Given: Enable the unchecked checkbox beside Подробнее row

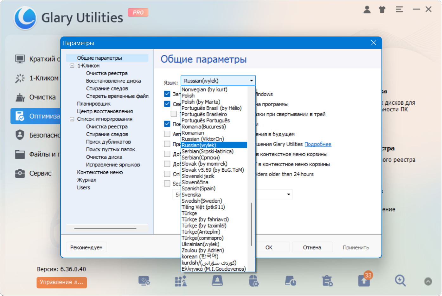Looking at the screenshot, I should click(x=167, y=144).
